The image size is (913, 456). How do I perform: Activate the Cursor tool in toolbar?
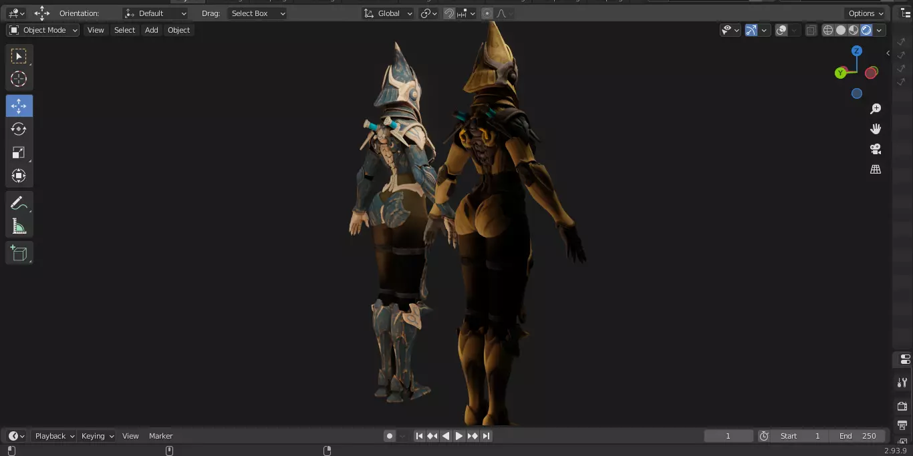tap(19, 79)
